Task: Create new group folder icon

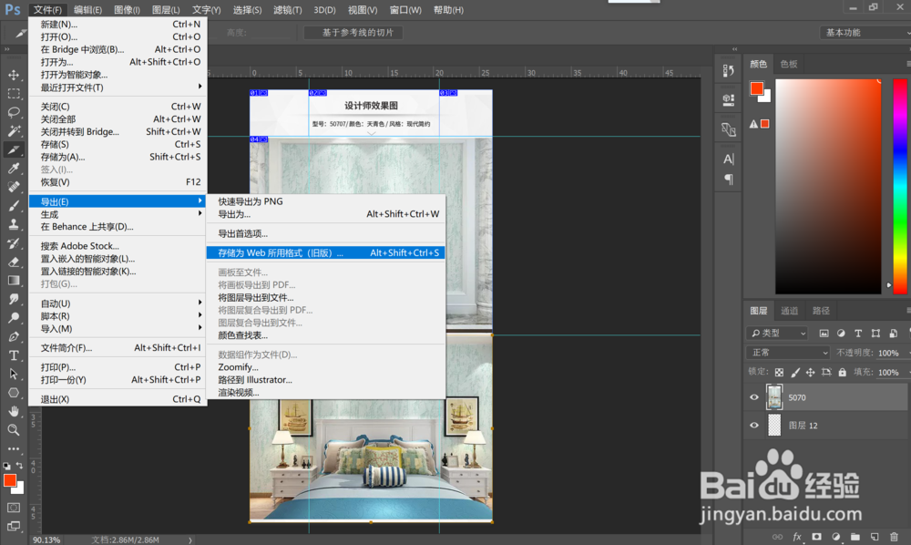Action: pyautogui.click(x=855, y=537)
